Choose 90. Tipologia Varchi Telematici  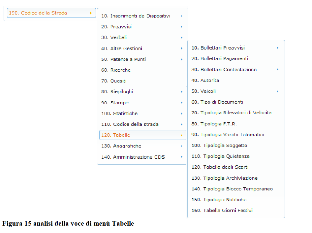pos(228,135)
